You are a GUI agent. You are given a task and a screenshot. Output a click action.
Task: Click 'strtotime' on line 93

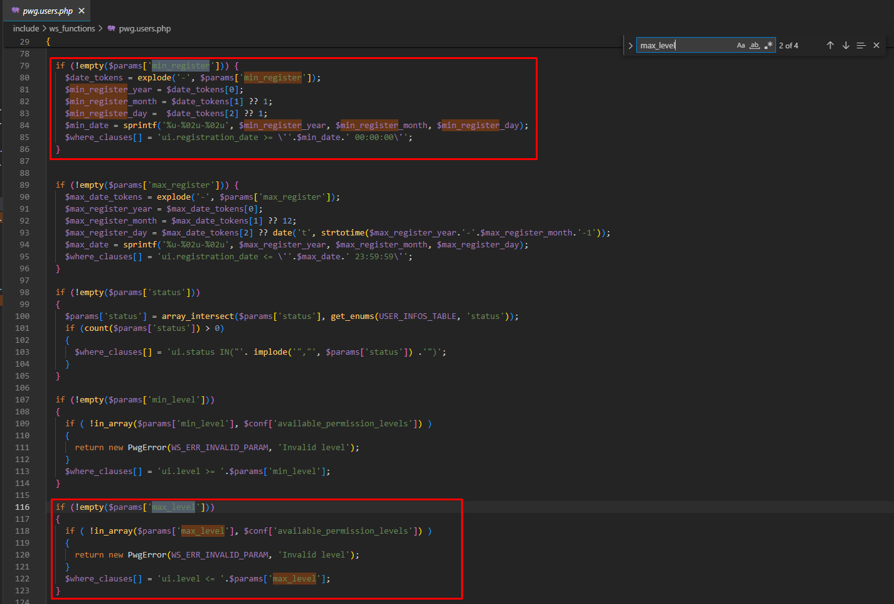tap(343, 232)
